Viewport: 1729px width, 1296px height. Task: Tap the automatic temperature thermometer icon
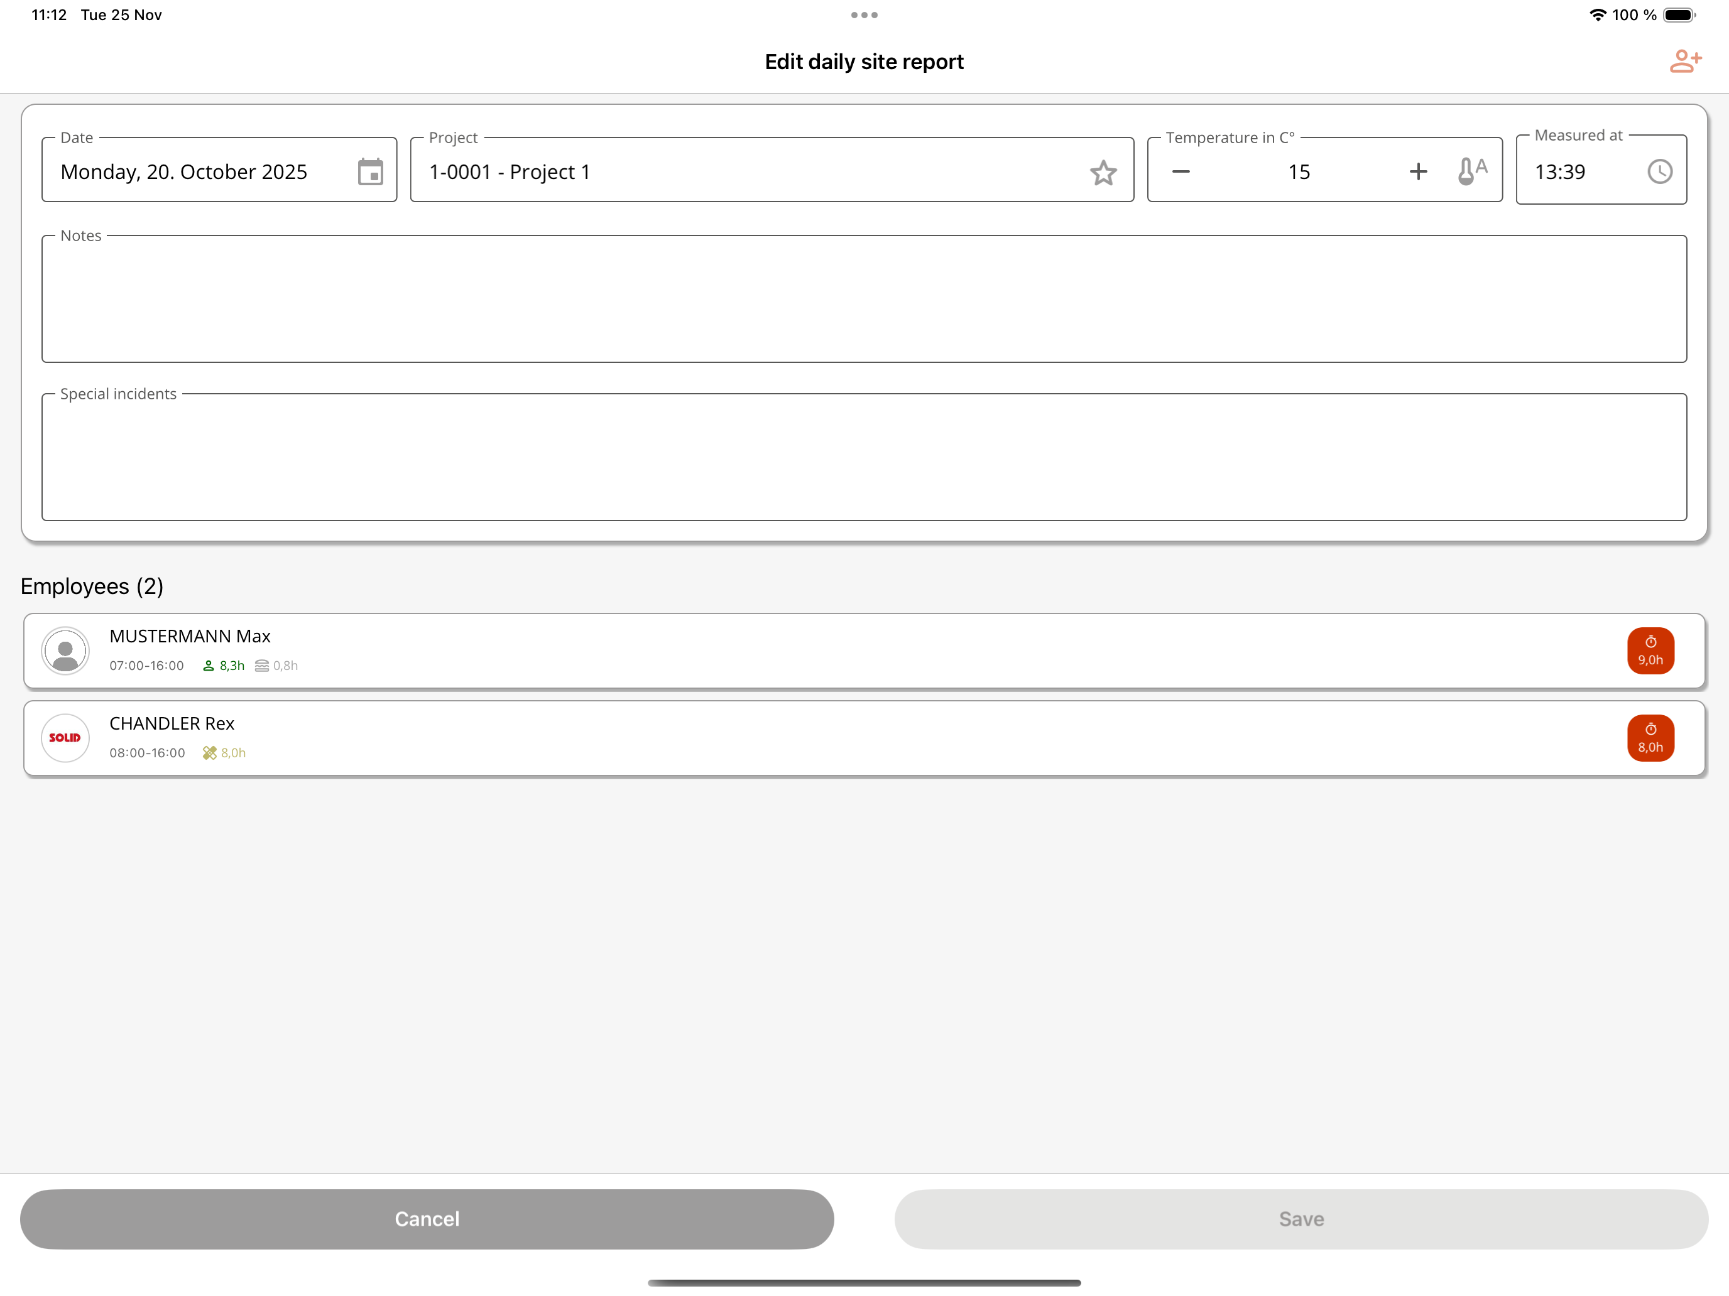point(1473,171)
